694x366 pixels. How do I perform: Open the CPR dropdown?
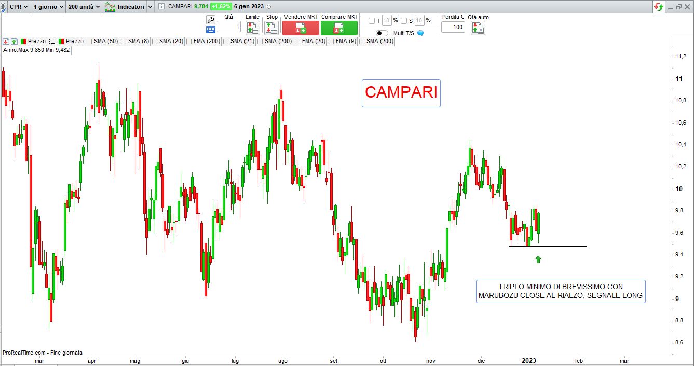pyautogui.click(x=18, y=7)
